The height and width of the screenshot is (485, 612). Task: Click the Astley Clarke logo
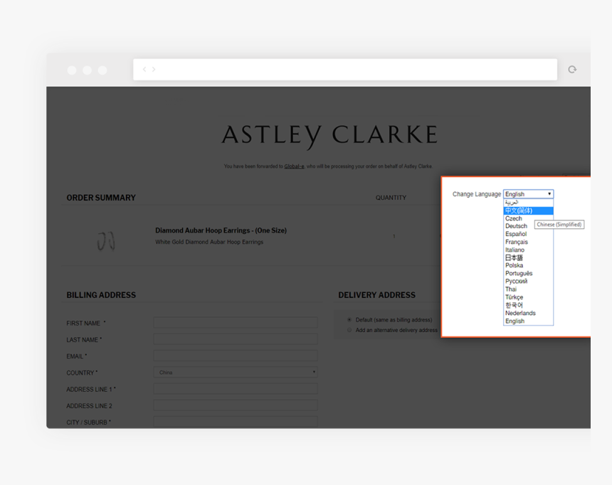click(329, 135)
